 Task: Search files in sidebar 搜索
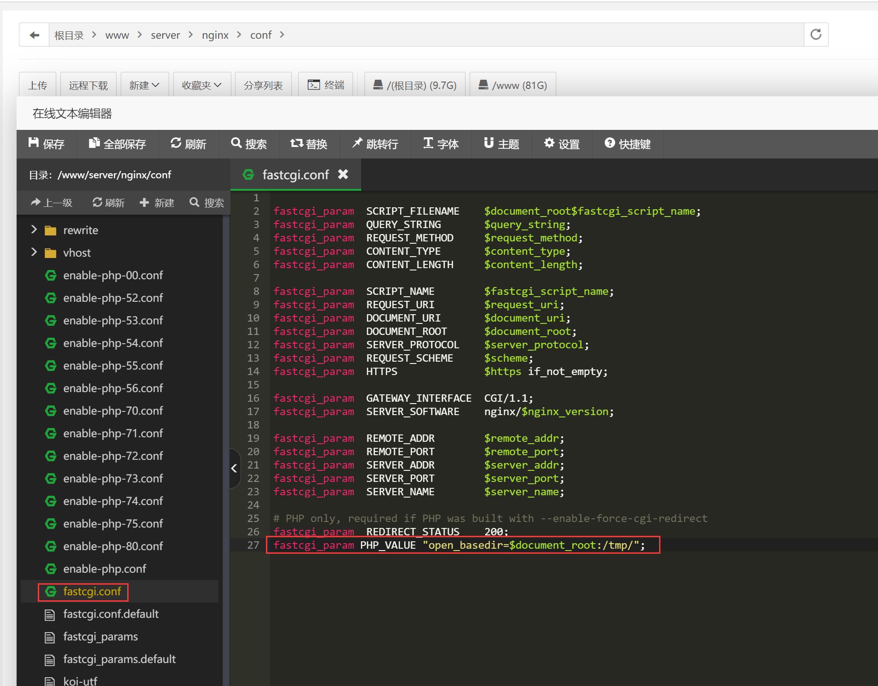click(206, 203)
